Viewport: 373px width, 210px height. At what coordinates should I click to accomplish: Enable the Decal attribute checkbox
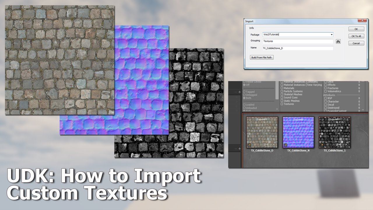click(326, 105)
